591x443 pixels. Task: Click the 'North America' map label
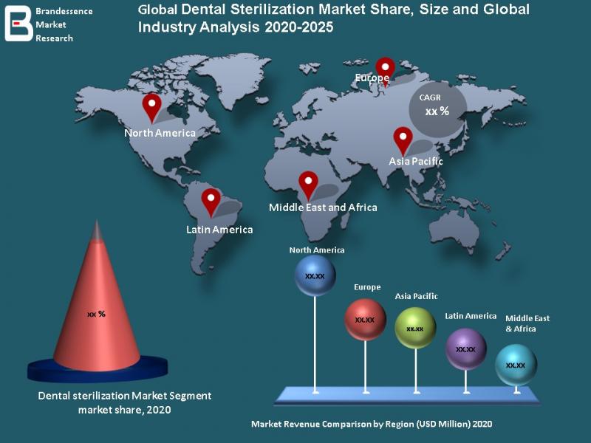[x=160, y=133]
